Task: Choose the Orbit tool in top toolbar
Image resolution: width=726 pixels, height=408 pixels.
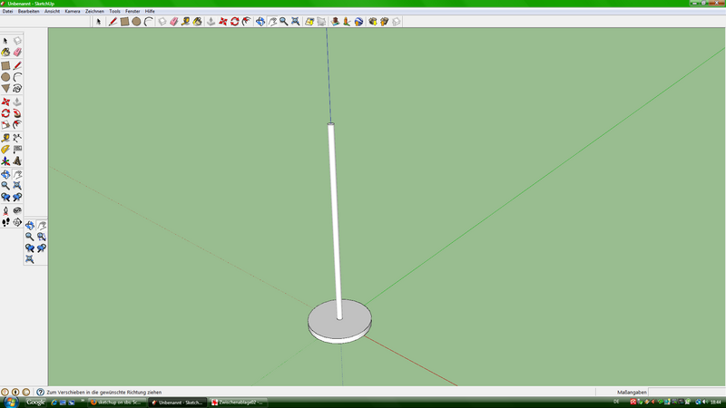Action: pos(260,21)
